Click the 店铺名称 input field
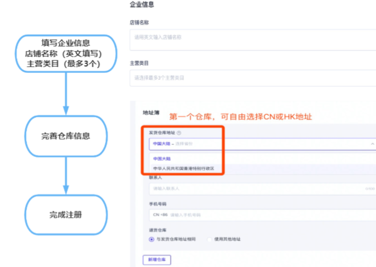The height and width of the screenshot is (267, 376). (252, 37)
